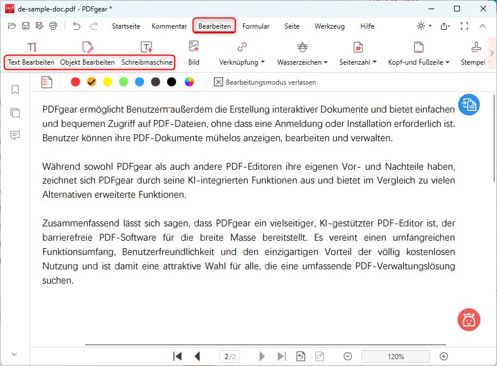Redo the last action
The width and height of the screenshot is (497, 366).
pos(93,26)
